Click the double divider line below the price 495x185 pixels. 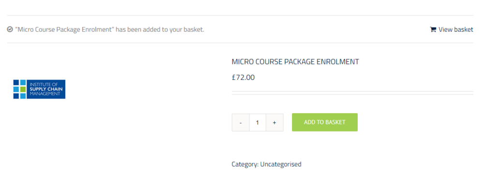(x=352, y=93)
